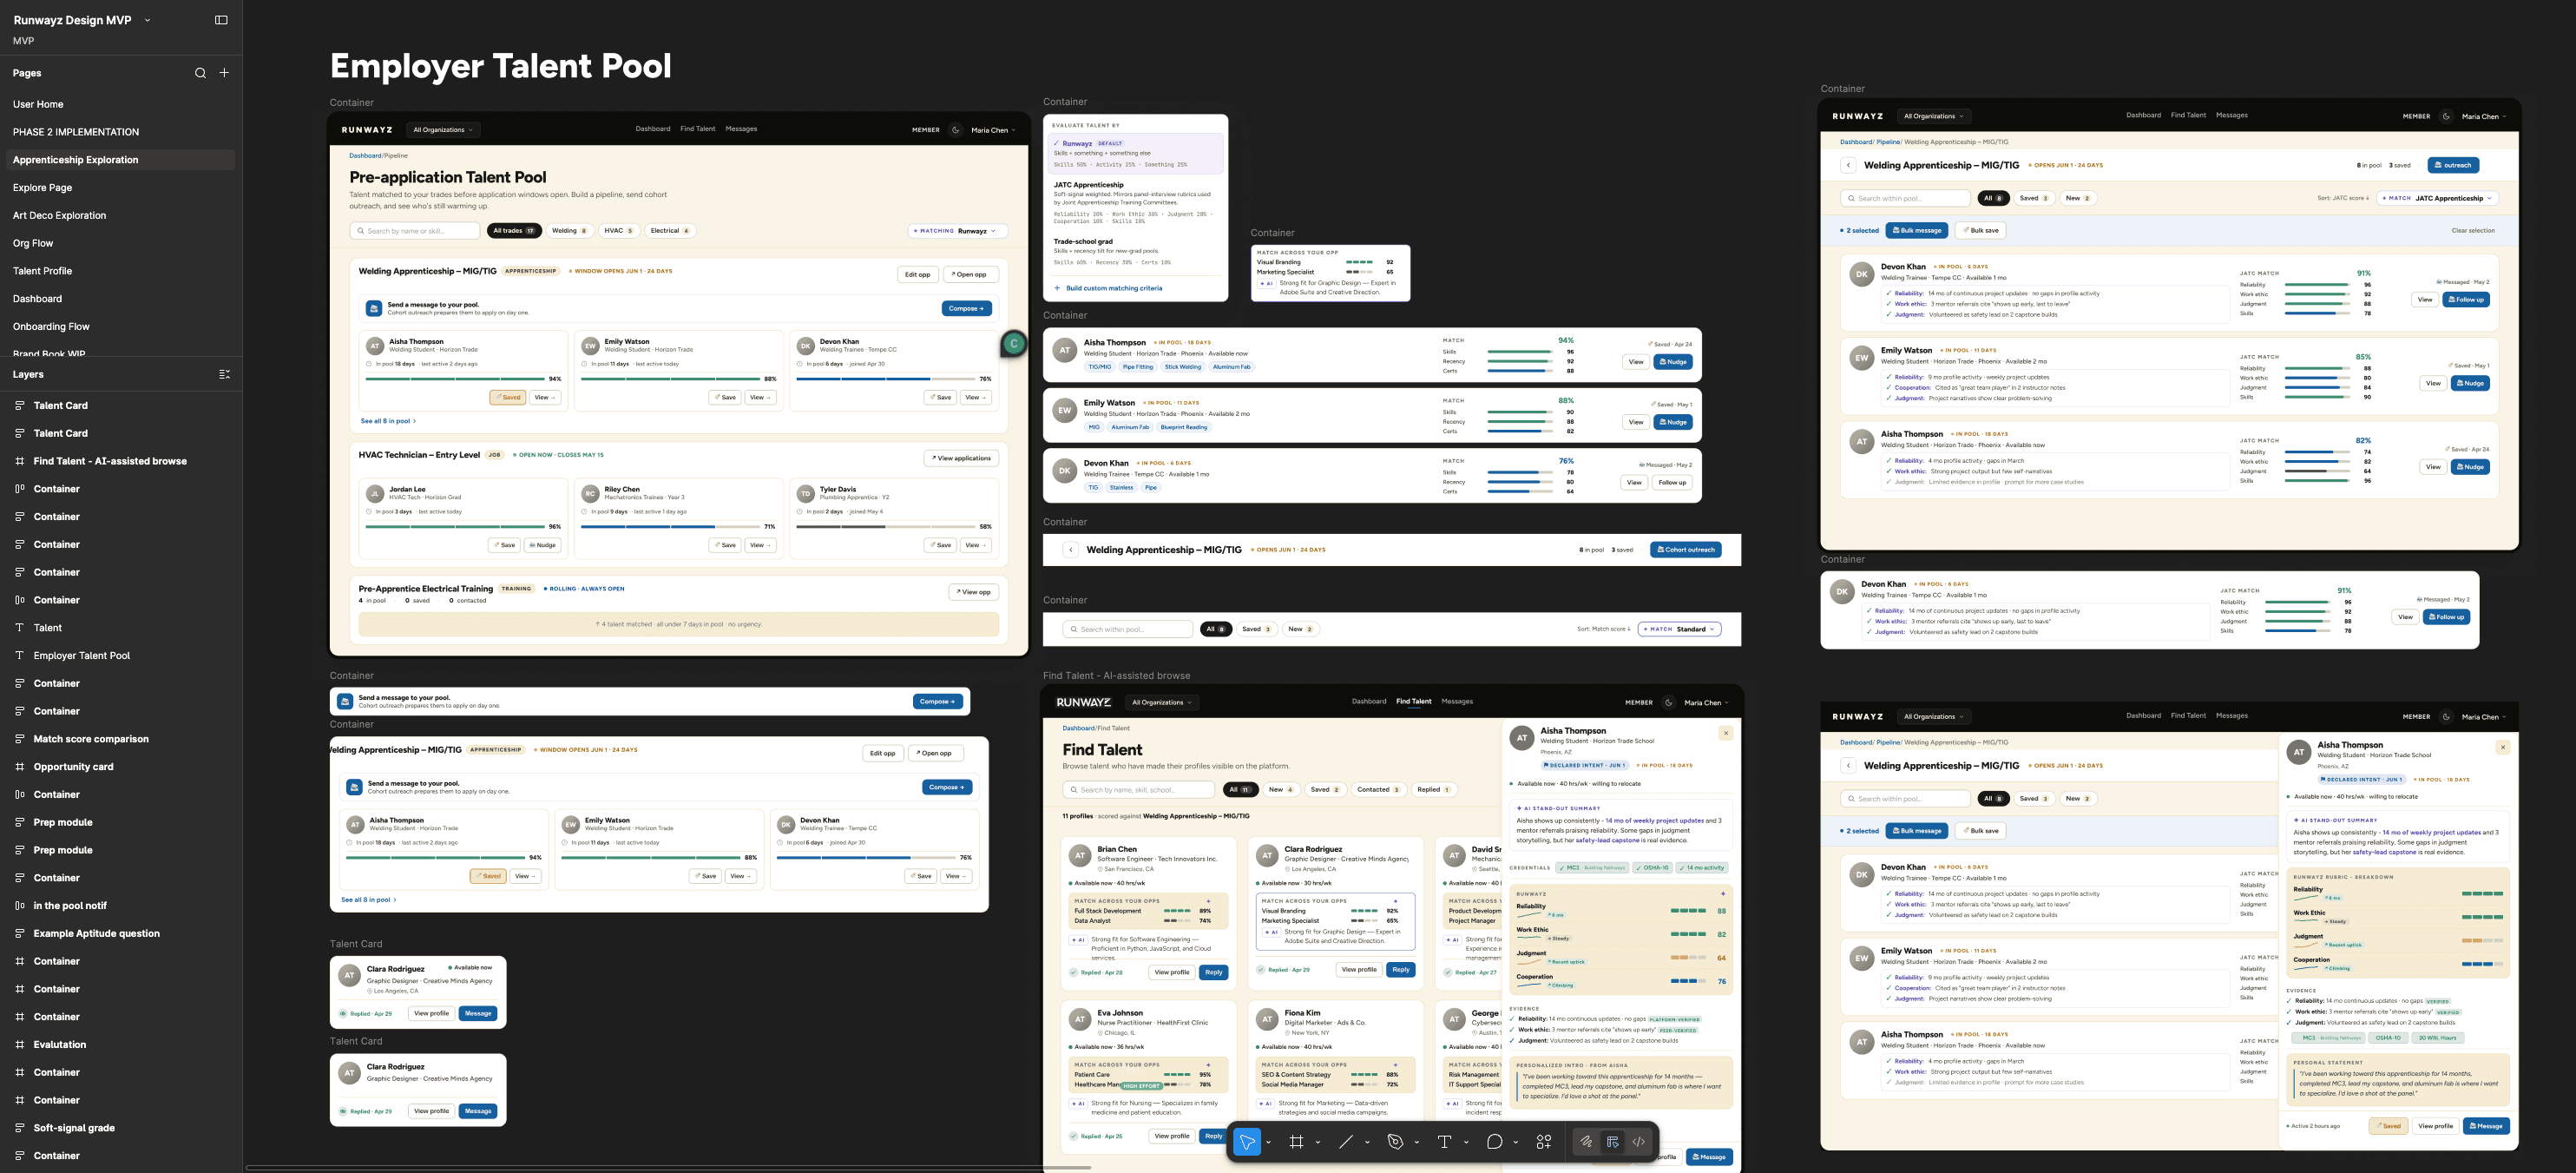
Task: Click the frame icon beside Opportunity card layer
Action: click(x=20, y=767)
